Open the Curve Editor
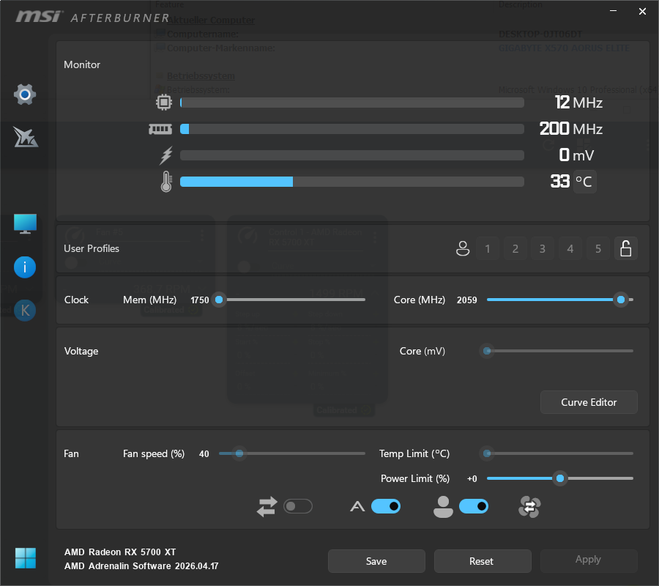The height and width of the screenshot is (586, 659). (x=589, y=402)
